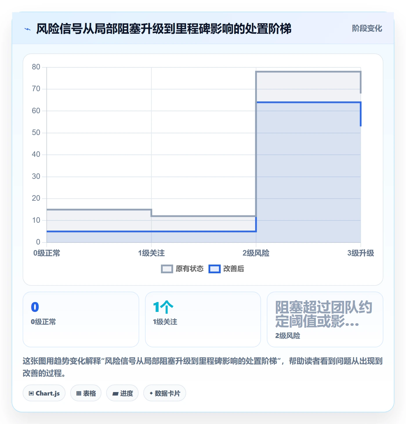
Task: Click the description paragraph starting 这张图用趋势变化
Action: [203, 367]
